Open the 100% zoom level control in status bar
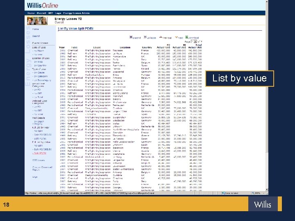The width and height of the screenshot is (295, 221). tap(259, 193)
